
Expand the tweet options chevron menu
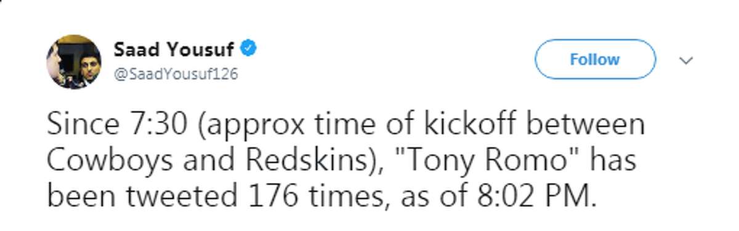tap(685, 60)
